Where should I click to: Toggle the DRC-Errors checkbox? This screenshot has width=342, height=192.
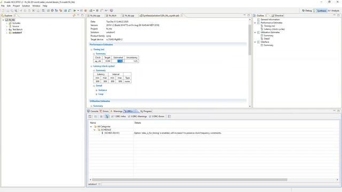click(150, 116)
